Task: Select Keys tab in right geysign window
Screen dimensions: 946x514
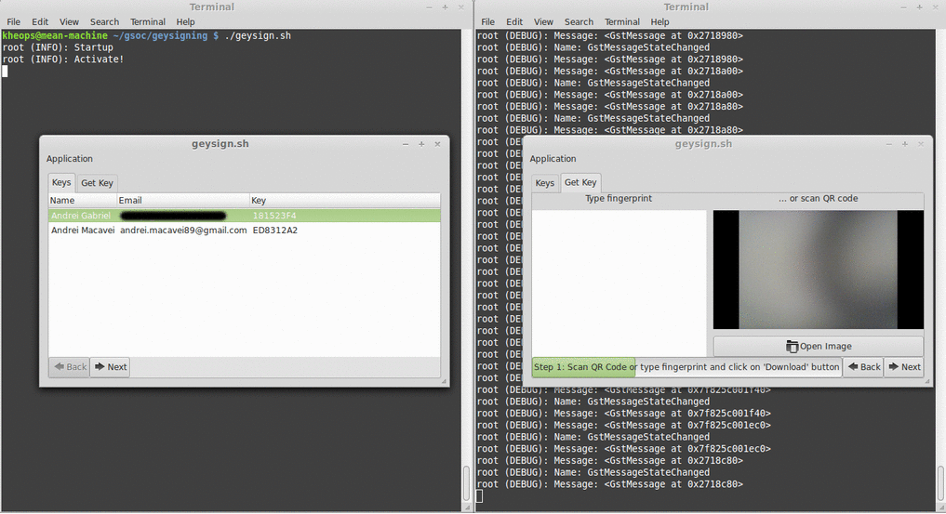Action: coord(544,183)
